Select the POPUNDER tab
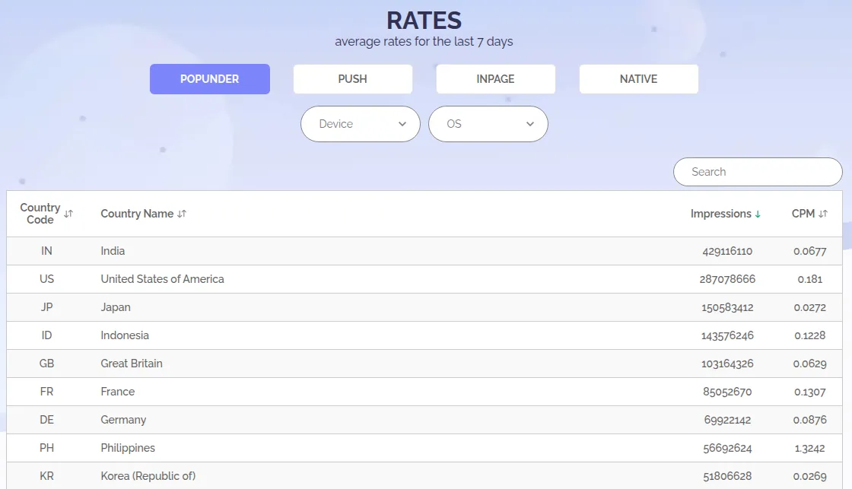 (x=210, y=79)
